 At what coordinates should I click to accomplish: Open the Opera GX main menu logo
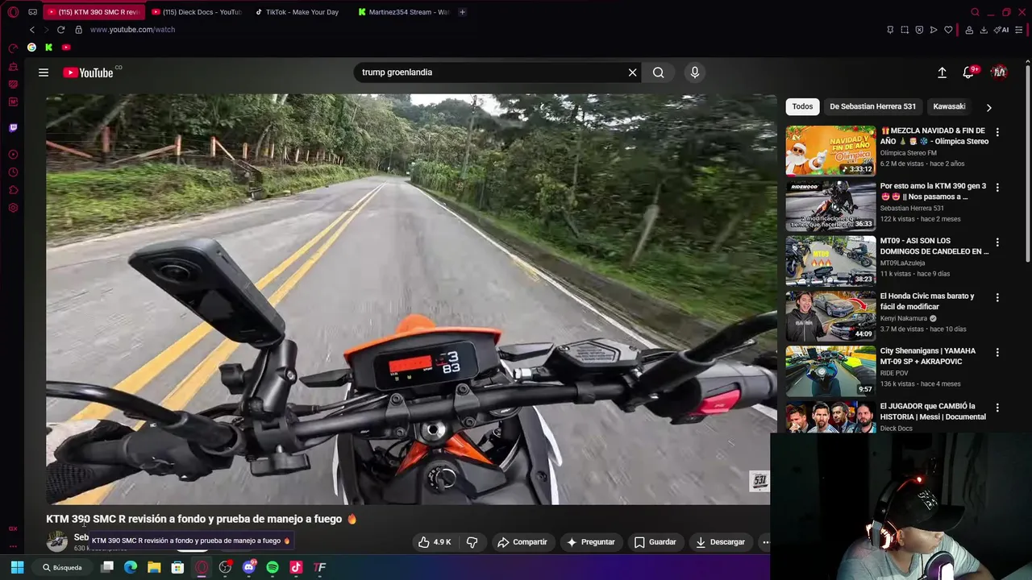13,12
